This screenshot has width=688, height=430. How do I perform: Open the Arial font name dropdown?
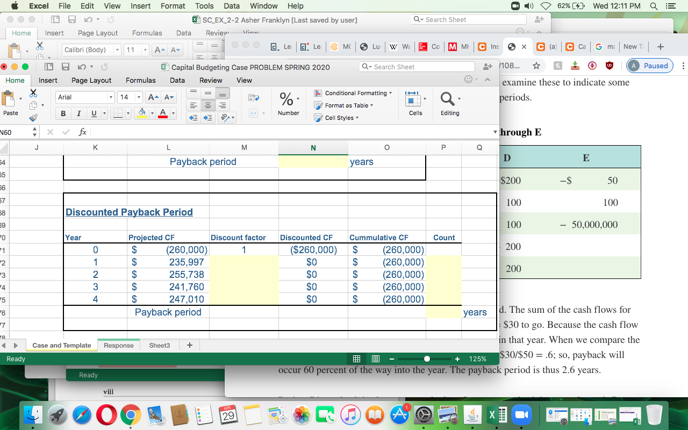111,97
